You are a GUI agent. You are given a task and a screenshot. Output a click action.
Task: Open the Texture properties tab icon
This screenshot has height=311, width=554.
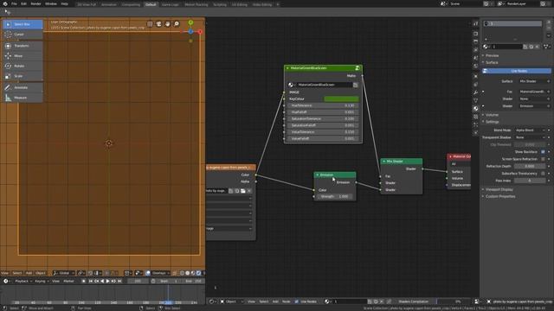[x=475, y=117]
